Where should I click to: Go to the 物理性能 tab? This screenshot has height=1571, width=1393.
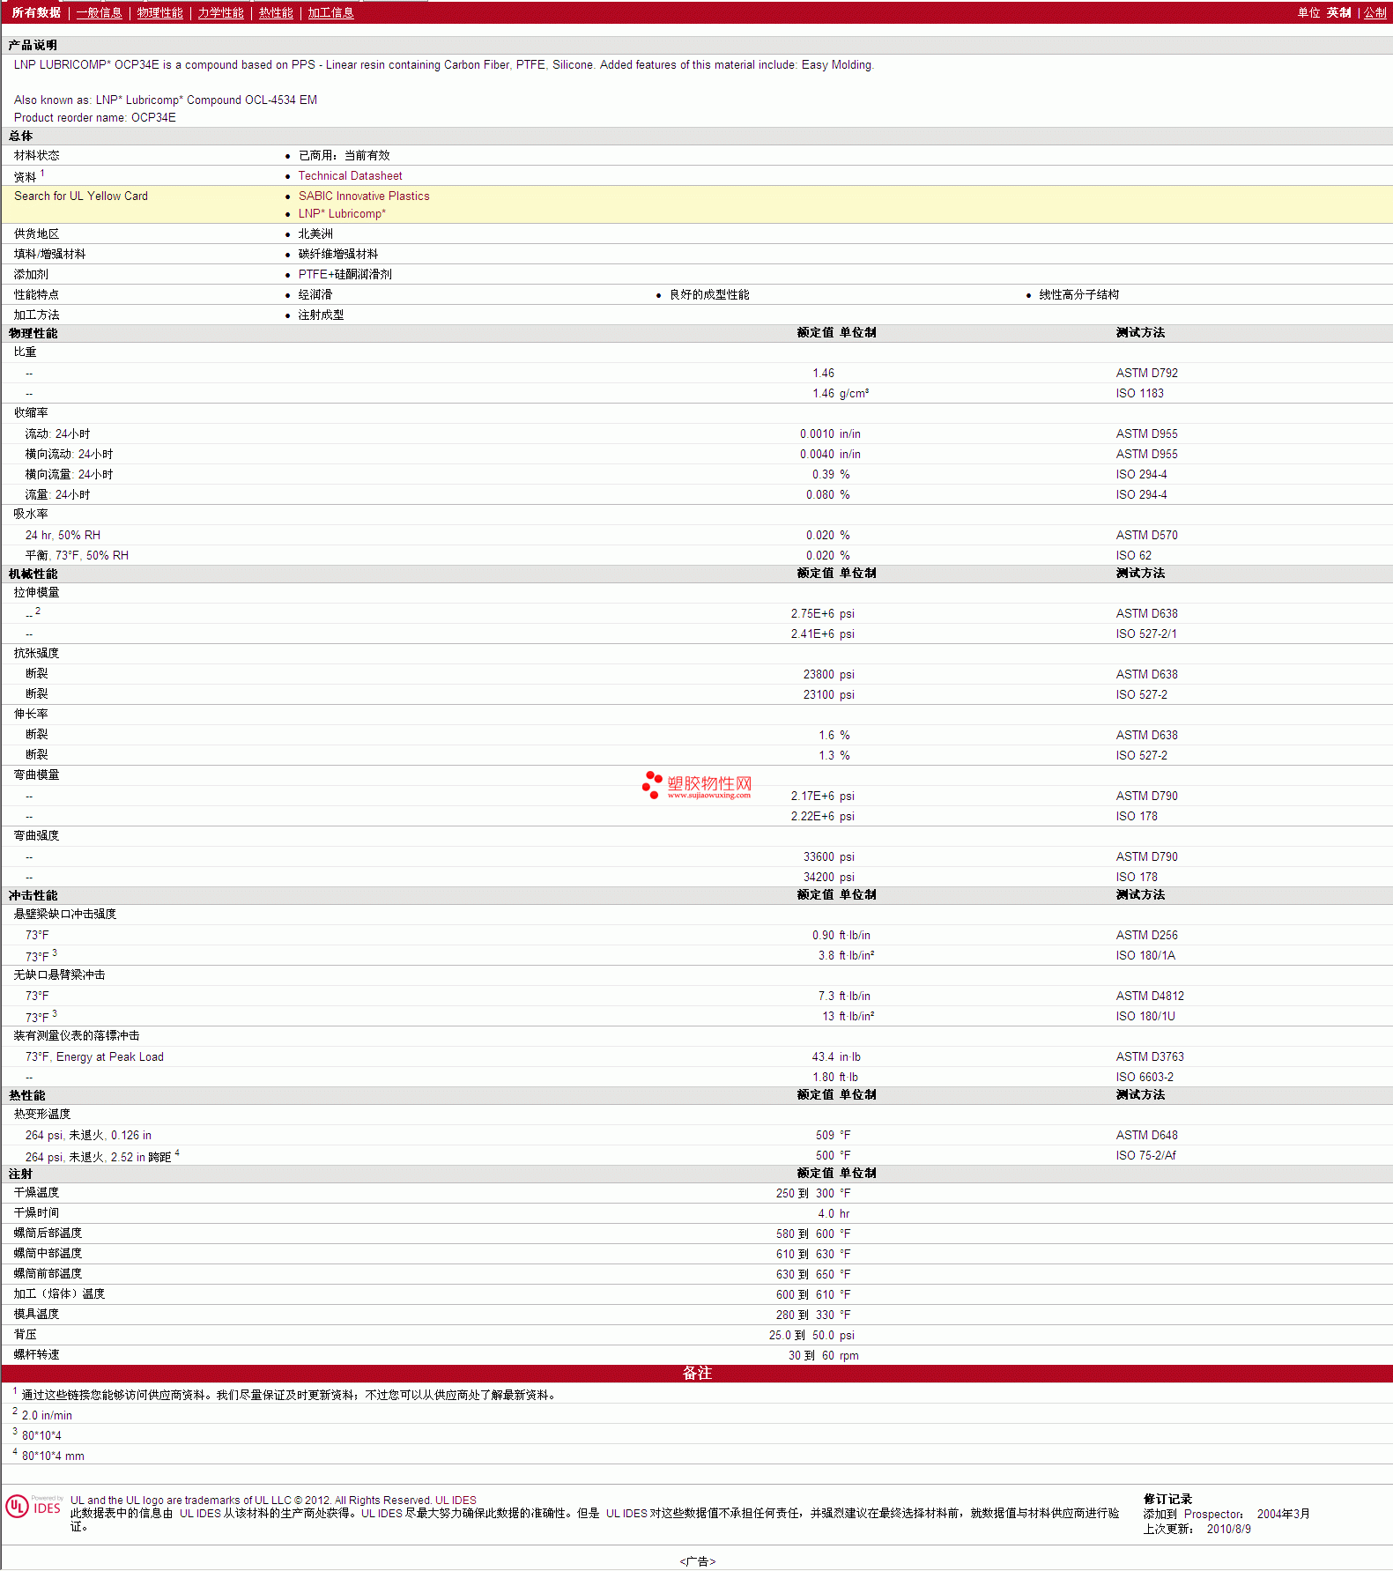coord(160,12)
